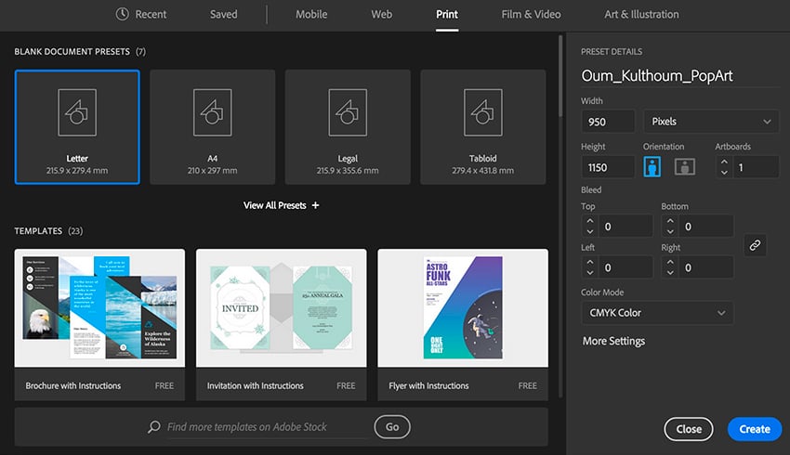Screen dimensions: 790x455
Task: Click the Width input field
Action: point(608,122)
